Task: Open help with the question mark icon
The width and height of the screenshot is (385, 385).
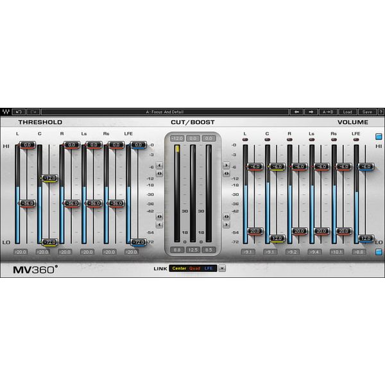Action: (x=381, y=112)
